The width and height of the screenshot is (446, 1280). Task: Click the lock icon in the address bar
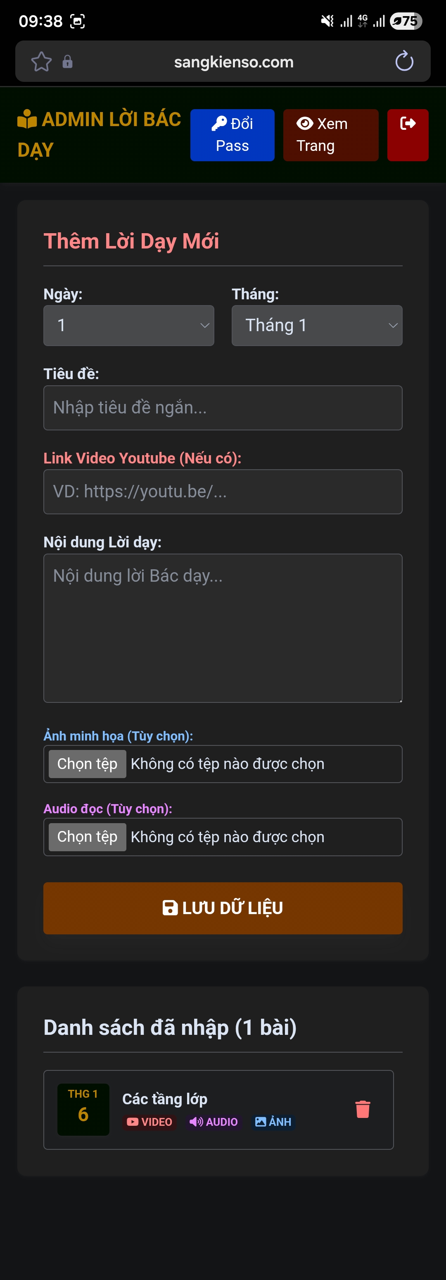pos(67,61)
